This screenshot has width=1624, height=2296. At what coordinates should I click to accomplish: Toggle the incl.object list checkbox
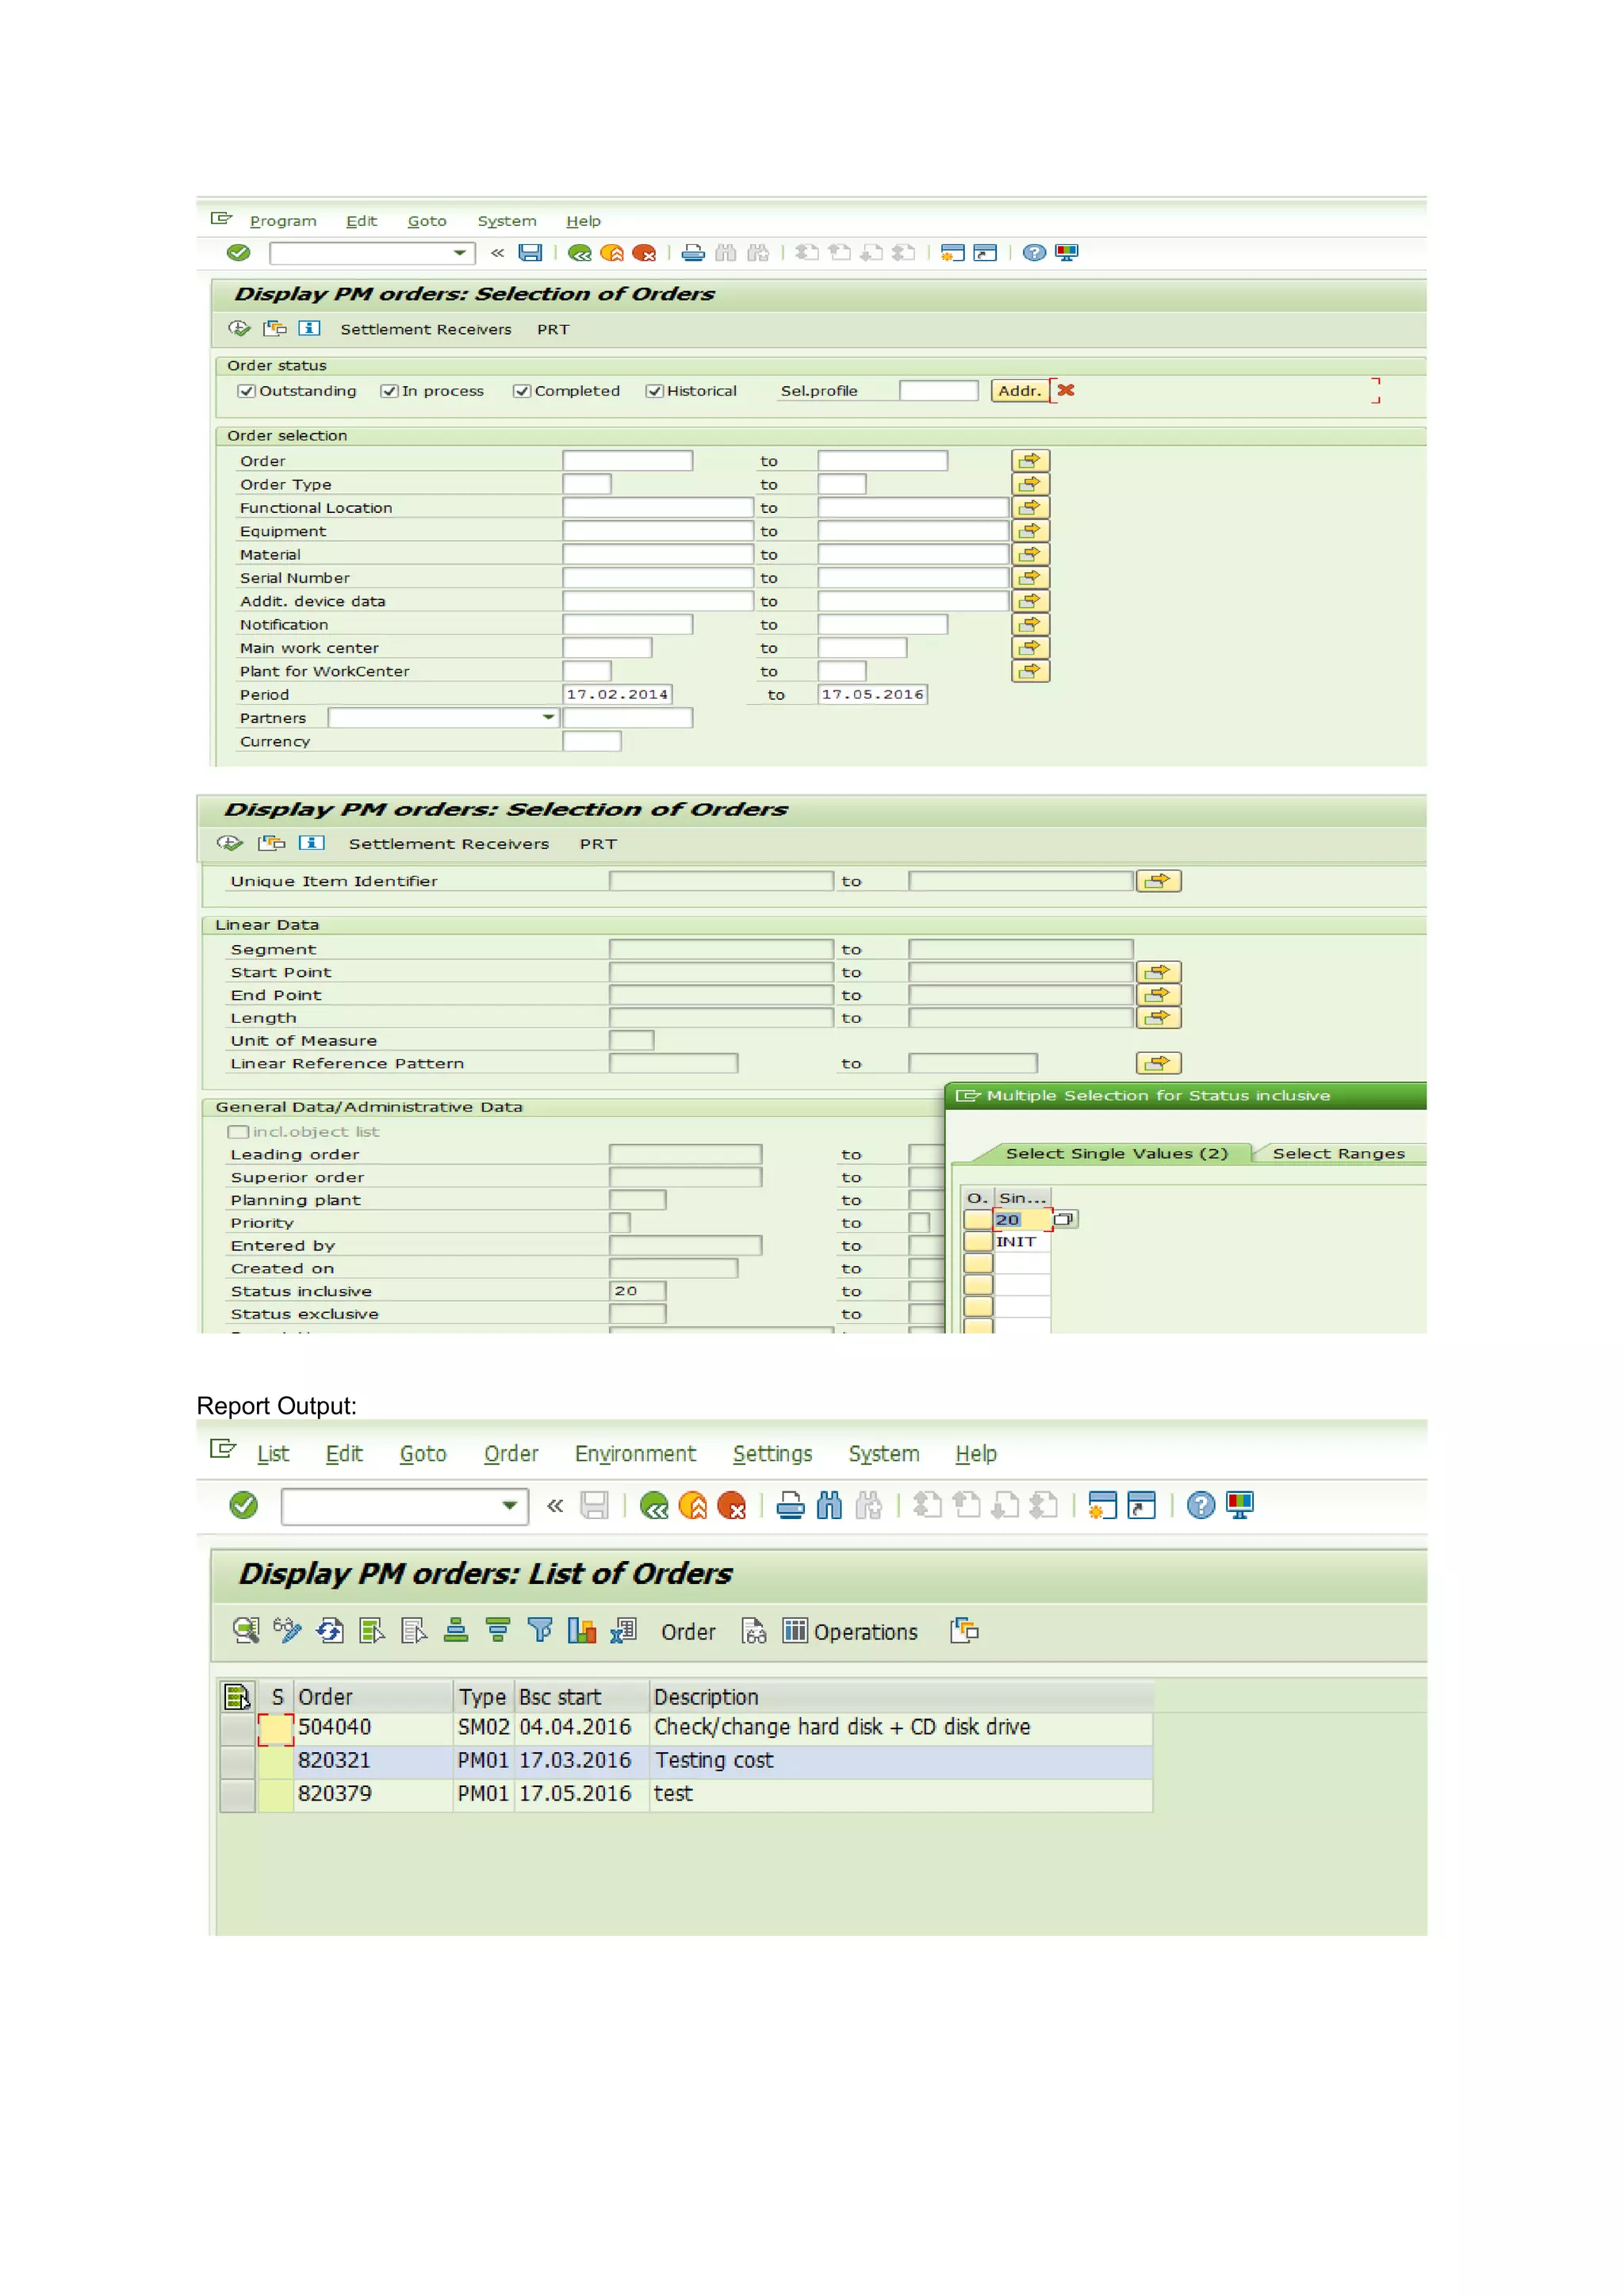(238, 1132)
